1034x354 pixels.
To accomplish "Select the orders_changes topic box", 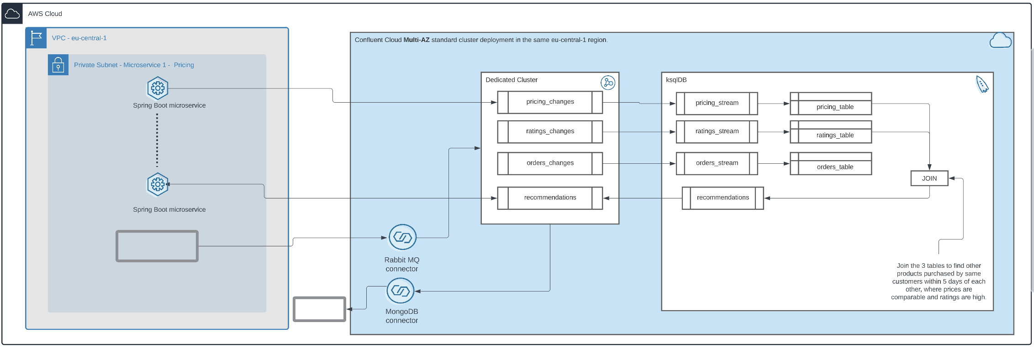I will coord(550,163).
